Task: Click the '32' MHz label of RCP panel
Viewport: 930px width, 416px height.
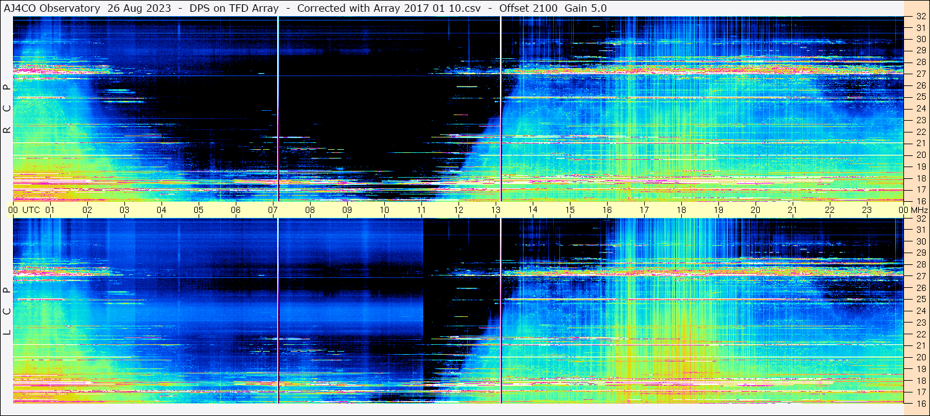Action: click(920, 17)
